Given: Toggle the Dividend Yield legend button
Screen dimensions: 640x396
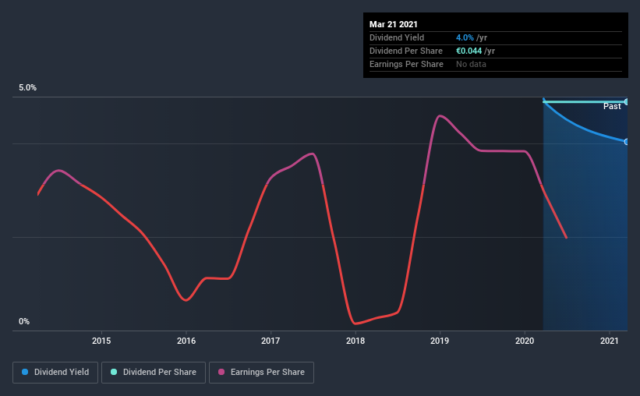Looking at the screenshot, I should click(x=55, y=373).
